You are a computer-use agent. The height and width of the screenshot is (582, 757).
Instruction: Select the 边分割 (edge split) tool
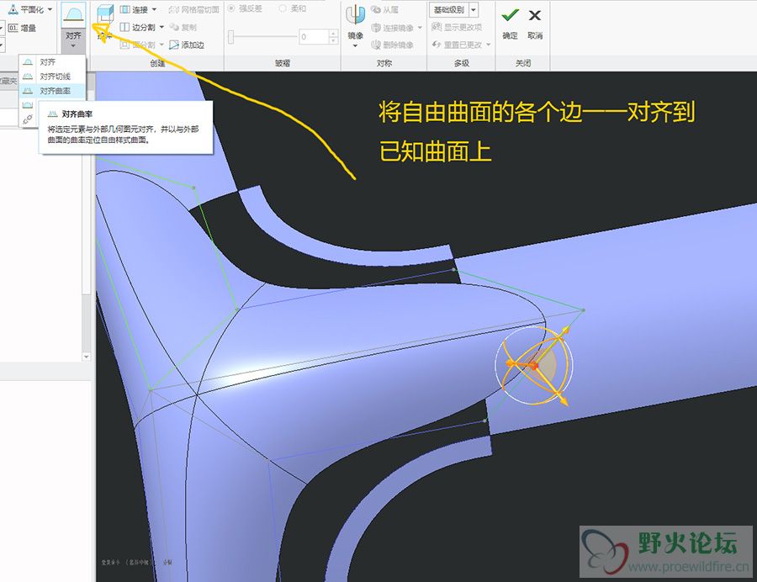(138, 27)
